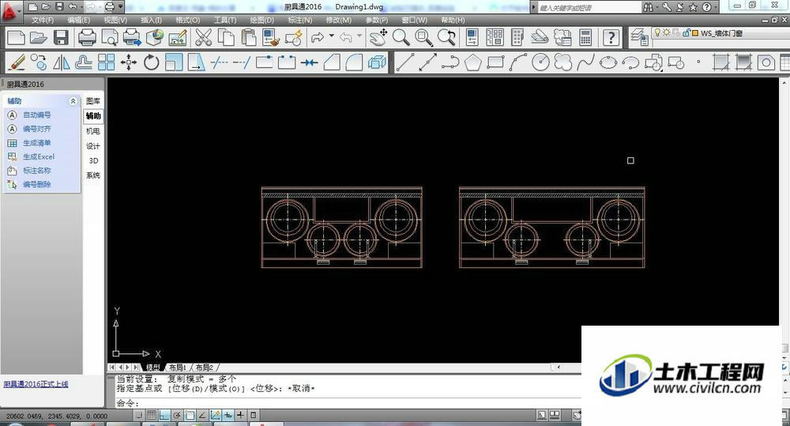
Task: Open the Redo history dropdown arrow
Action: 332,36
